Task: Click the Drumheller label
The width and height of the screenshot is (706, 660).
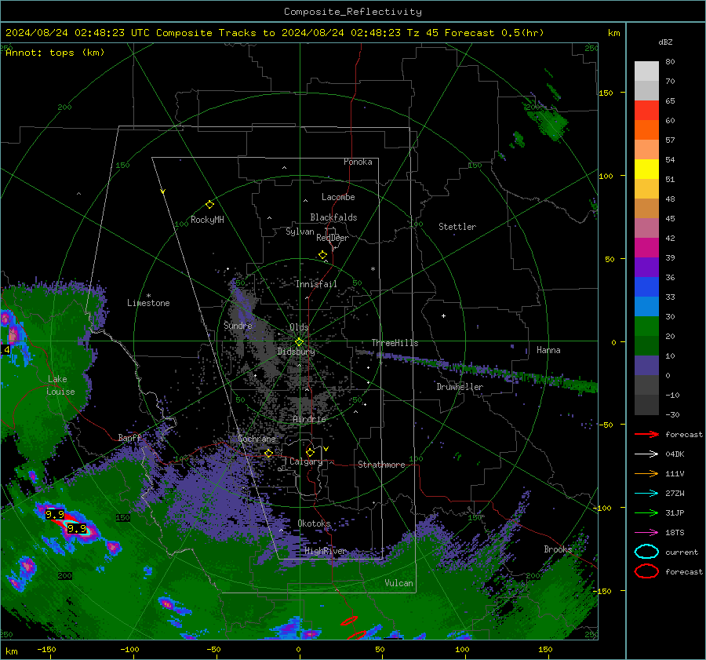Action: pos(460,387)
